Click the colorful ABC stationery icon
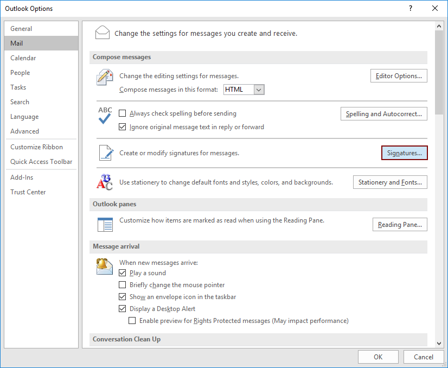The height and width of the screenshot is (368, 448). coord(104,182)
